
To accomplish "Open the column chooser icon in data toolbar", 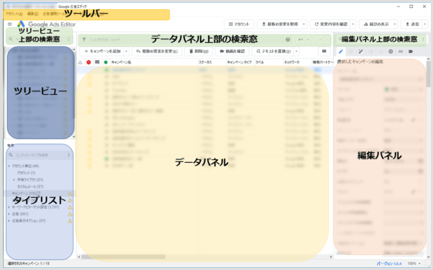I will tap(324, 51).
